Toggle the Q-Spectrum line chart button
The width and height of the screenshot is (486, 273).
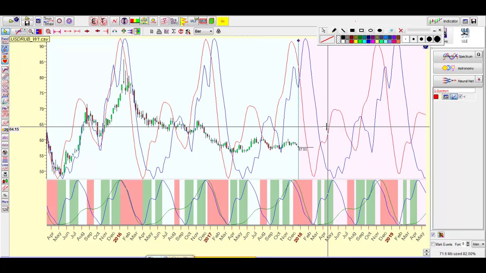click(454, 97)
